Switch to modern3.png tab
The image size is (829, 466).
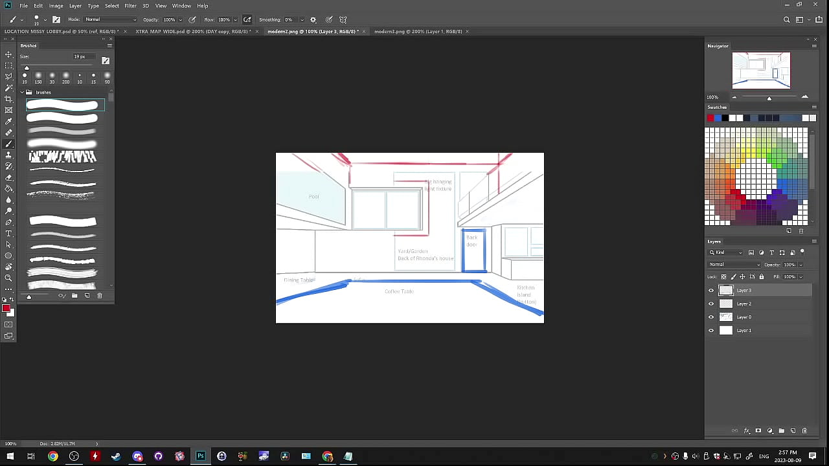(x=418, y=31)
